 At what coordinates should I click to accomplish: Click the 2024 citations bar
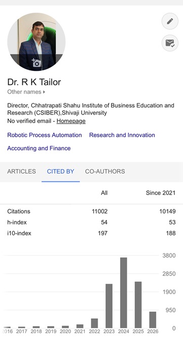coord(124,293)
